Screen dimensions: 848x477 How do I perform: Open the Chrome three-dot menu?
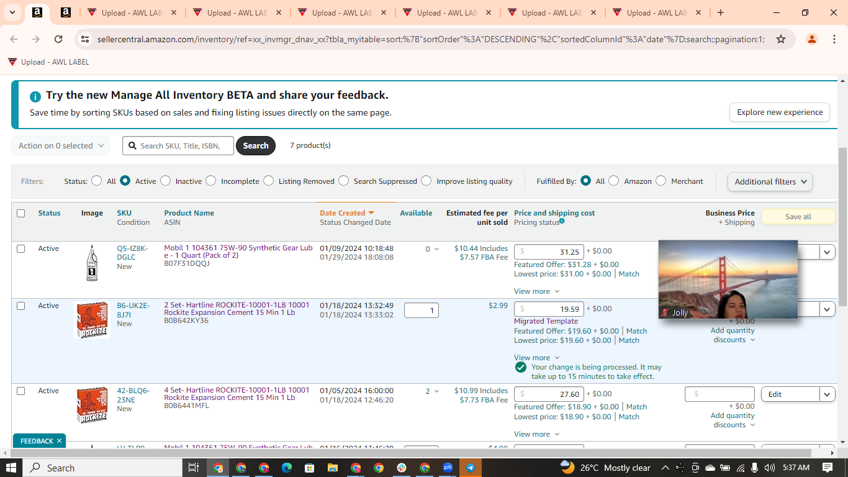[834, 39]
